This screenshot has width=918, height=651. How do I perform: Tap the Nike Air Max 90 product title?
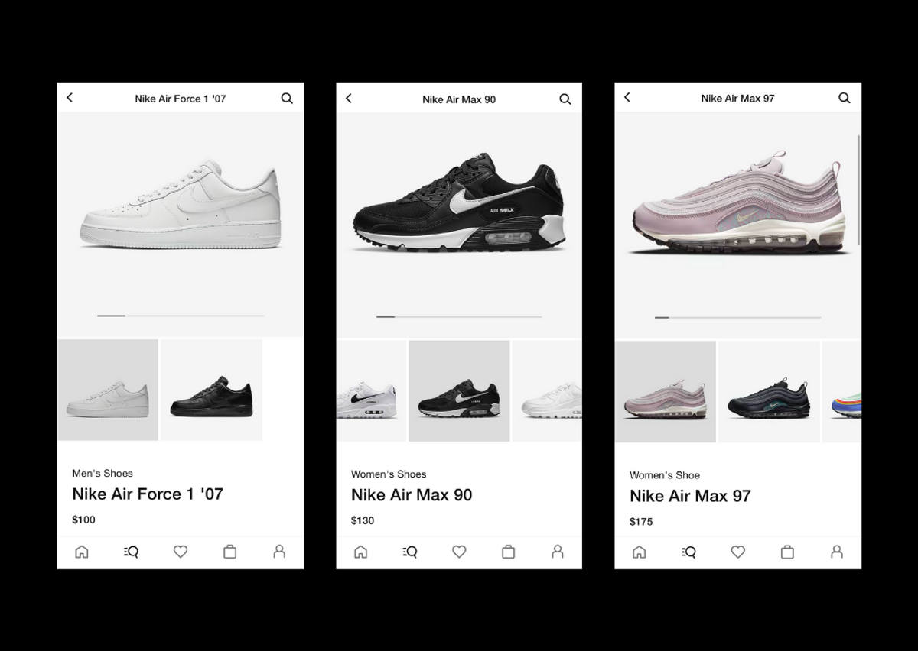pyautogui.click(x=412, y=495)
